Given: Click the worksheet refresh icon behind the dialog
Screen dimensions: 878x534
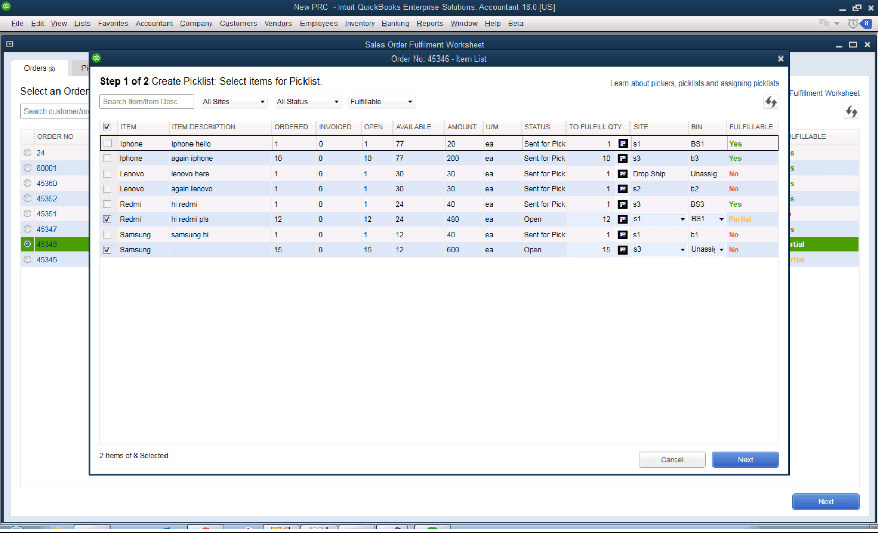Looking at the screenshot, I should [851, 111].
